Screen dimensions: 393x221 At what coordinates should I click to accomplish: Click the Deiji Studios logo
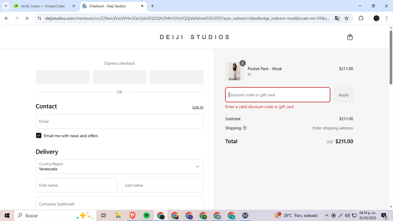click(195, 37)
